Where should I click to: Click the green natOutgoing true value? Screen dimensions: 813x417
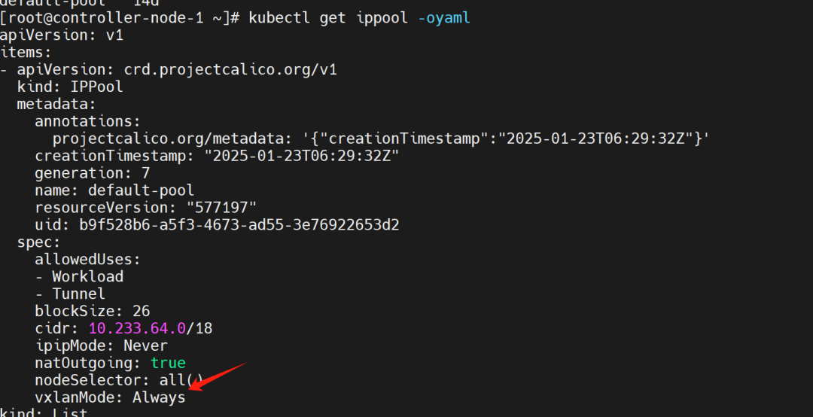[x=168, y=363]
